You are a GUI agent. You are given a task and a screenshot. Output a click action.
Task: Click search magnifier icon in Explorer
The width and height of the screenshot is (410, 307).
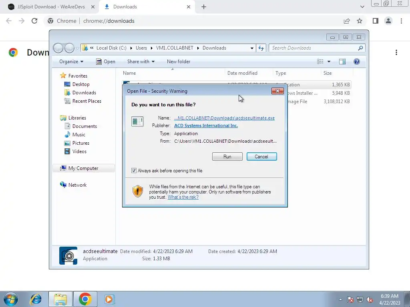(361, 48)
